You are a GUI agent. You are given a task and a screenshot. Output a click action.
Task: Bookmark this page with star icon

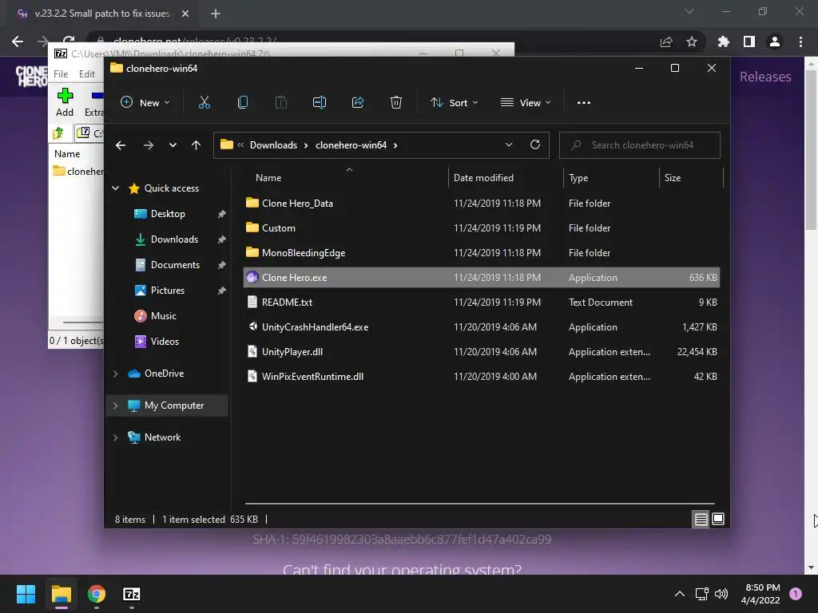tap(692, 42)
